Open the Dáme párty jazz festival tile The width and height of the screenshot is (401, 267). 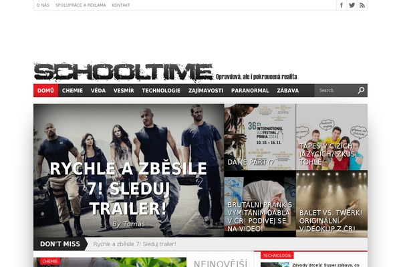[260, 137]
